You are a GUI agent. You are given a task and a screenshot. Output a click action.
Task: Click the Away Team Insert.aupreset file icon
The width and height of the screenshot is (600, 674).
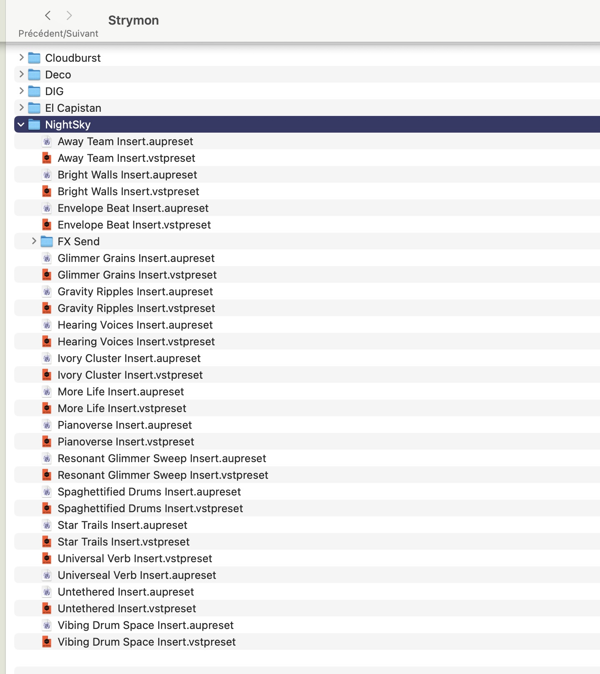pyautogui.click(x=47, y=141)
